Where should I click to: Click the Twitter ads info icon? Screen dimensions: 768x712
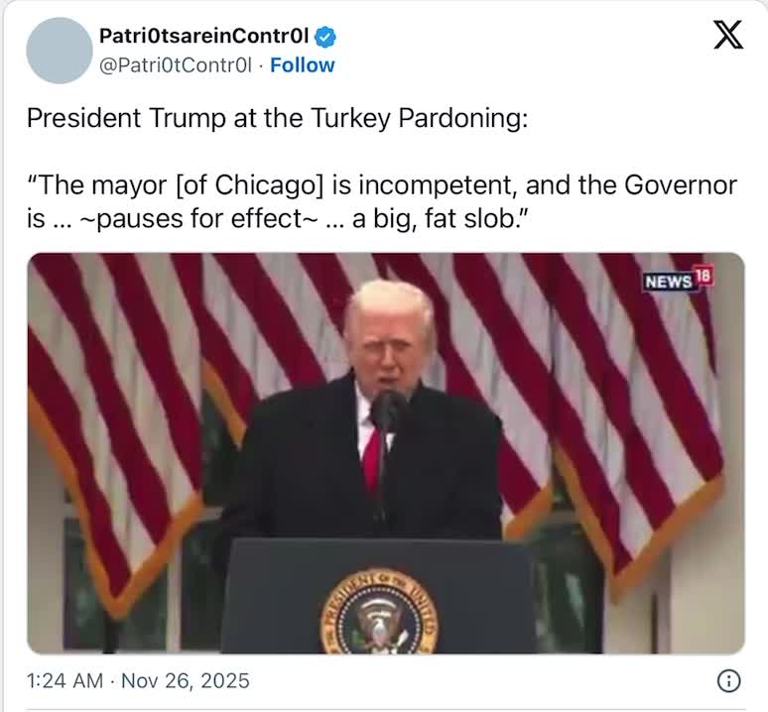[729, 681]
